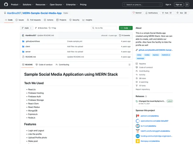Open Create sample.yml commit message
The width and height of the screenshot is (193, 144).
tap(75, 41)
